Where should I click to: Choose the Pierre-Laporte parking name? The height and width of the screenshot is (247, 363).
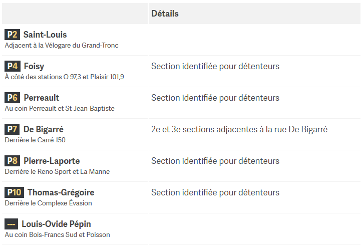point(52,161)
